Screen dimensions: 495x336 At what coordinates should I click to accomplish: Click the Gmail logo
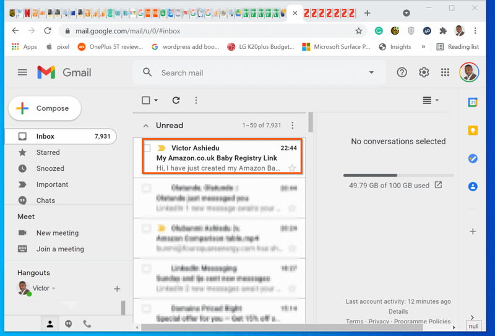(x=64, y=72)
